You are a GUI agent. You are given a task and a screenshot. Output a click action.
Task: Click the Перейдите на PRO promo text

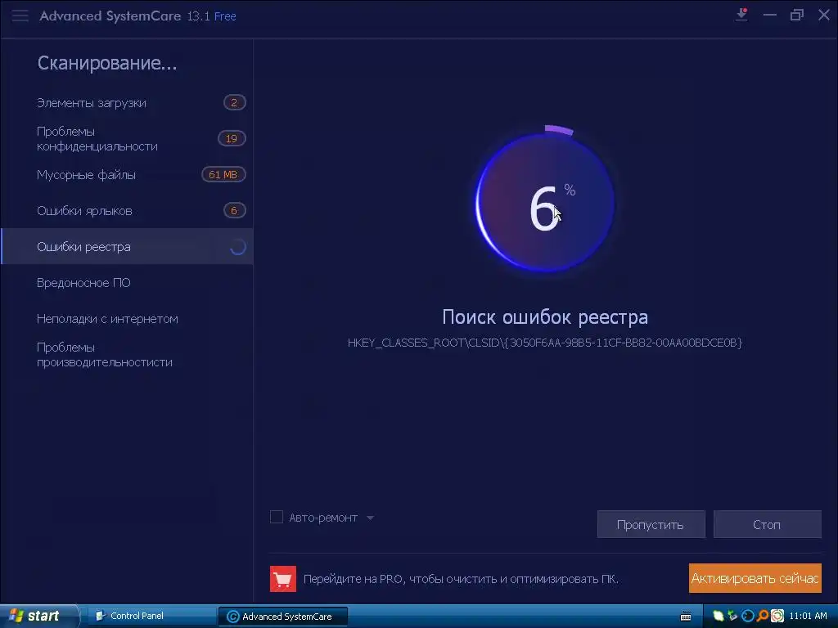461,579
